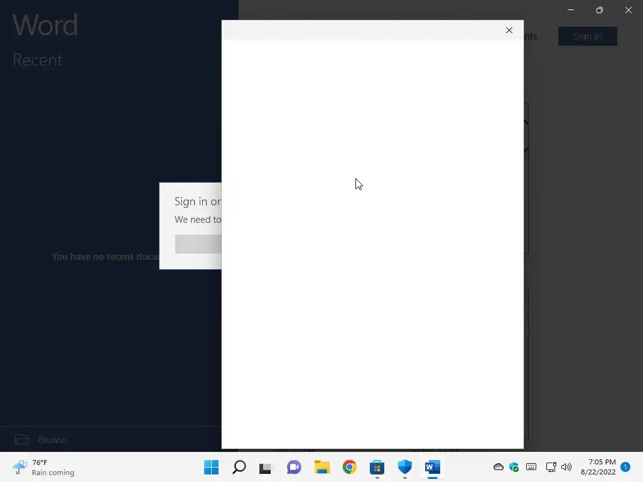Open File Explorer from taskbar

click(322, 467)
